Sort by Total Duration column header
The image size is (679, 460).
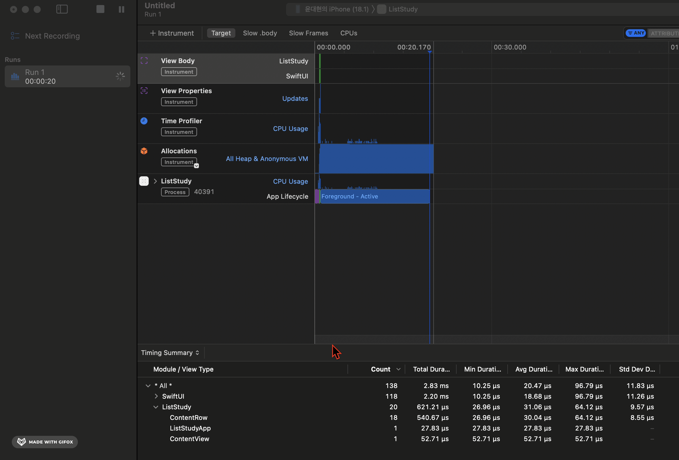(431, 369)
